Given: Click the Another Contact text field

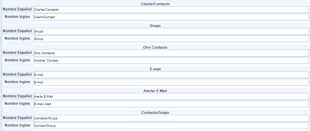Looking at the screenshot, I should (171, 60).
